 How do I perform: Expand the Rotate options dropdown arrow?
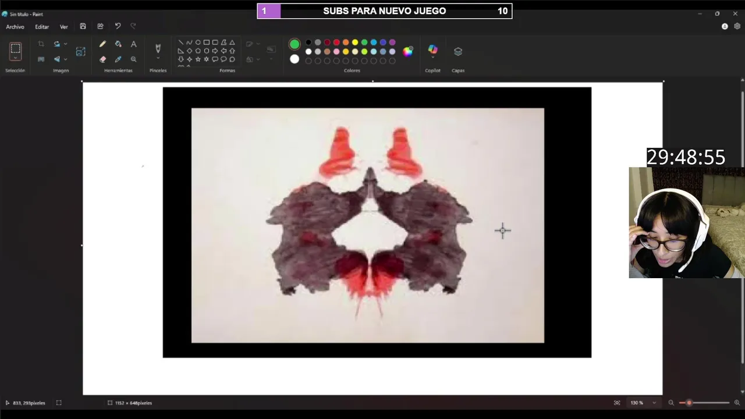(65, 44)
